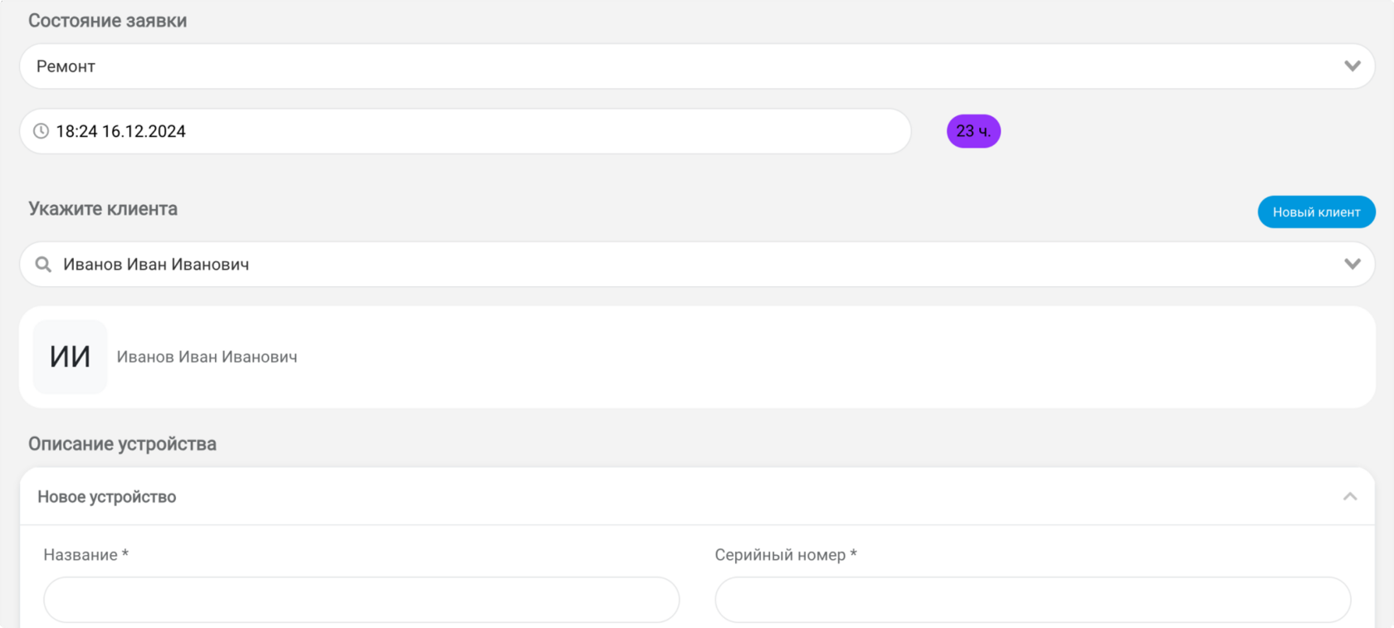The width and height of the screenshot is (1394, 628).
Task: Click the Описание устройства heading
Action: coord(122,444)
